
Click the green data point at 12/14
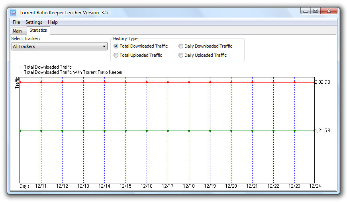coord(105,131)
